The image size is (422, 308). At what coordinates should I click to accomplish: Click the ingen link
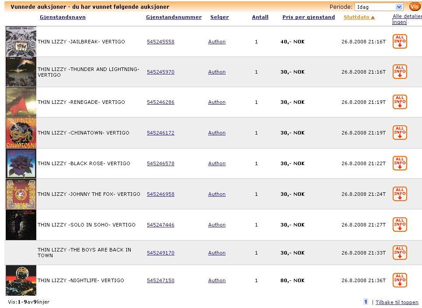click(399, 22)
